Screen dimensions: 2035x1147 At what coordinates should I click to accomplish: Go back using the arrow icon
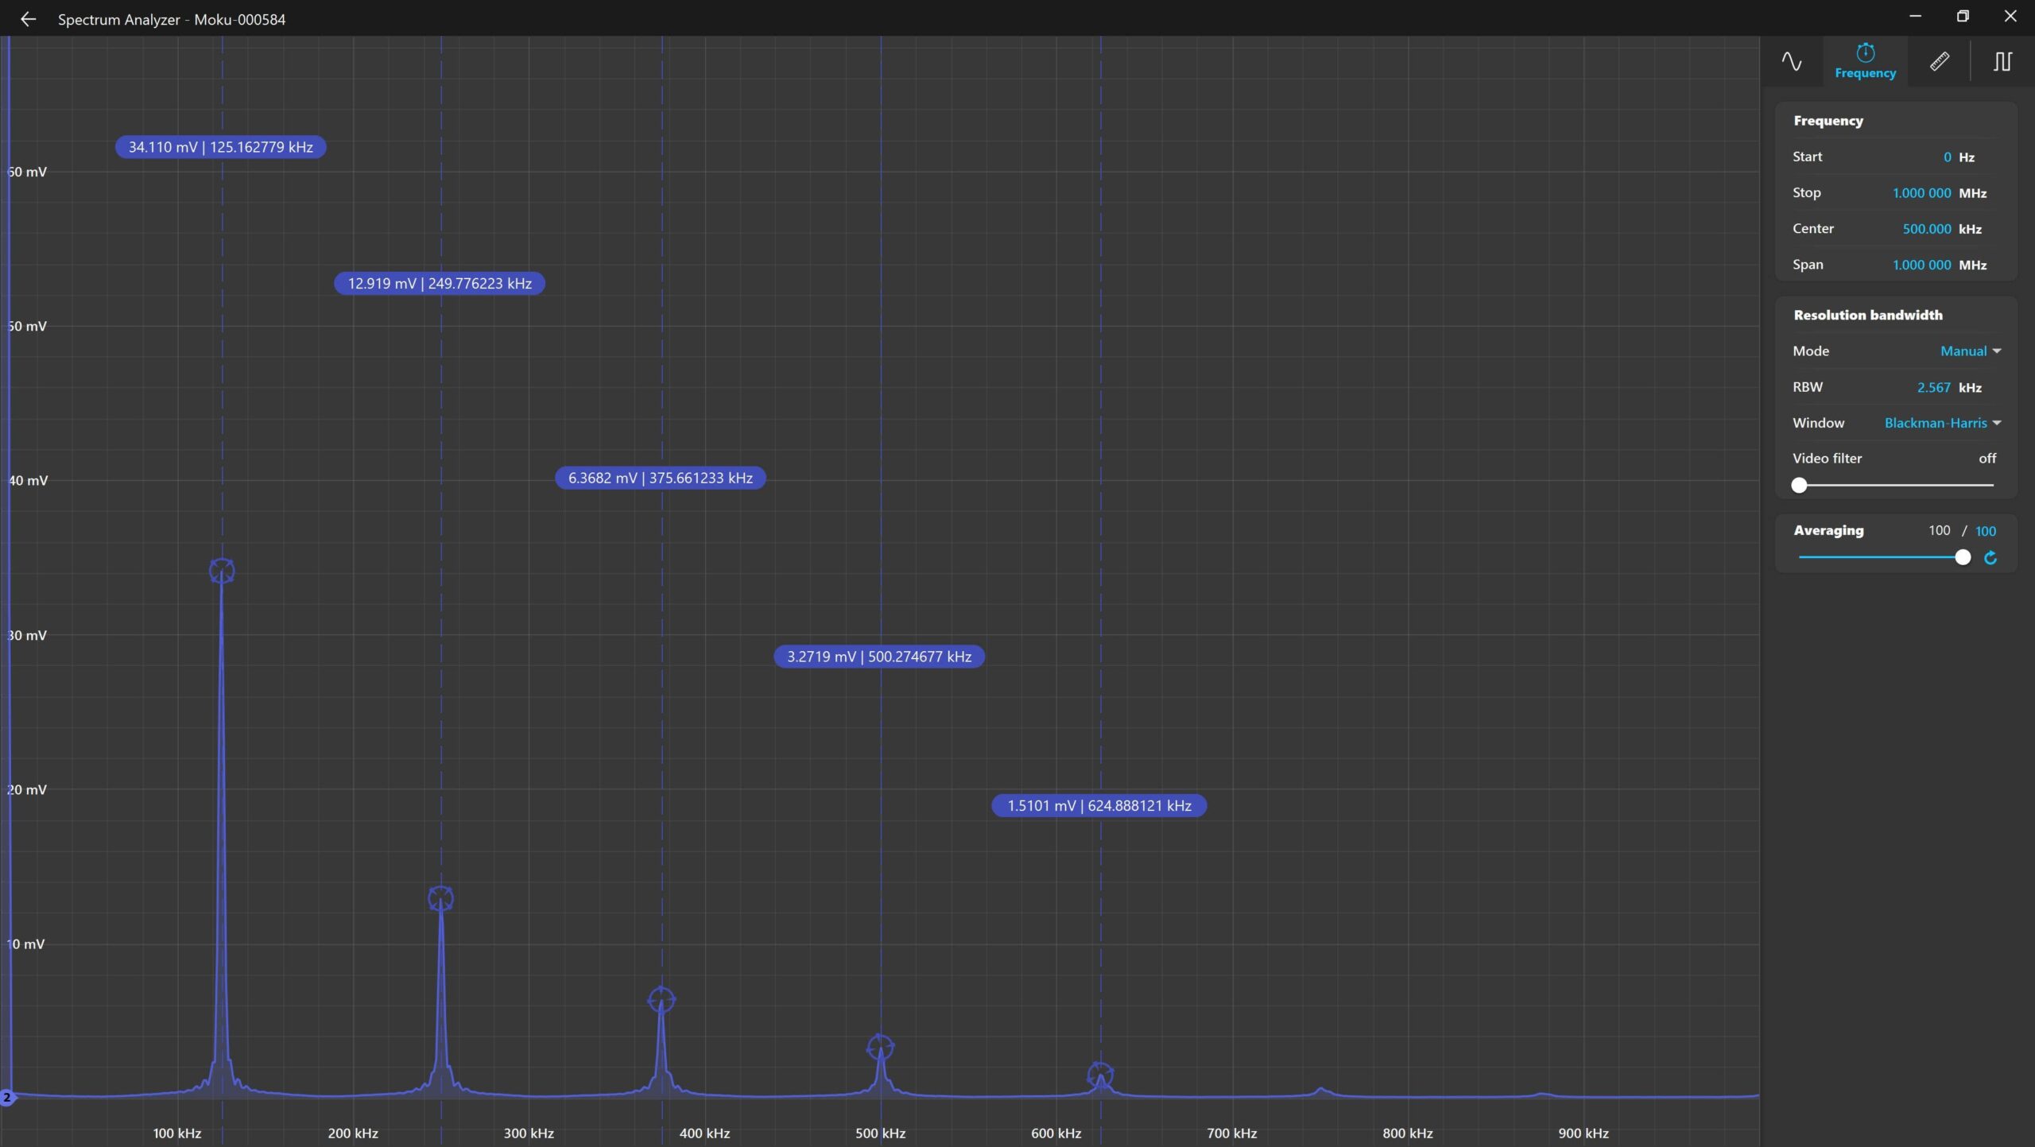(x=28, y=19)
